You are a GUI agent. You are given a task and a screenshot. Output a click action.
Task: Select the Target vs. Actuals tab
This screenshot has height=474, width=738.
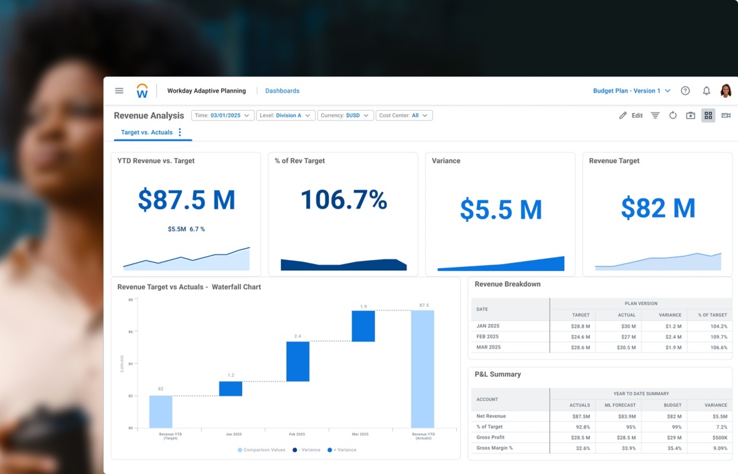(146, 132)
